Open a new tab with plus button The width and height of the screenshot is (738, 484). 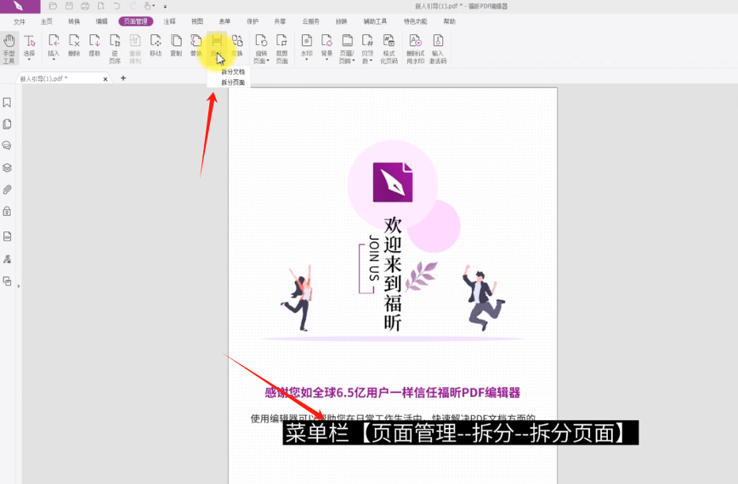(123, 78)
